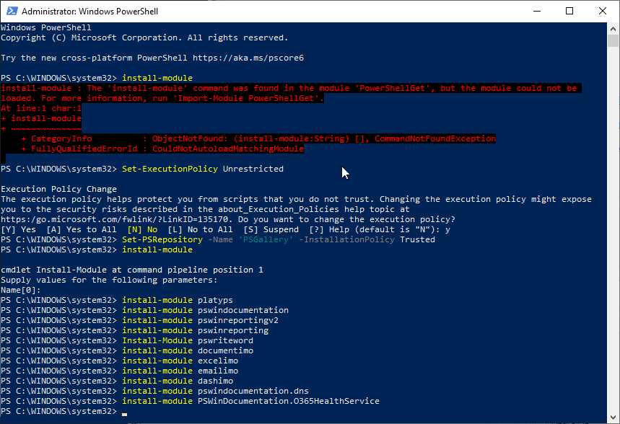Click the 'y' execution policy response text
This screenshot has height=424, width=620.
tap(446, 229)
